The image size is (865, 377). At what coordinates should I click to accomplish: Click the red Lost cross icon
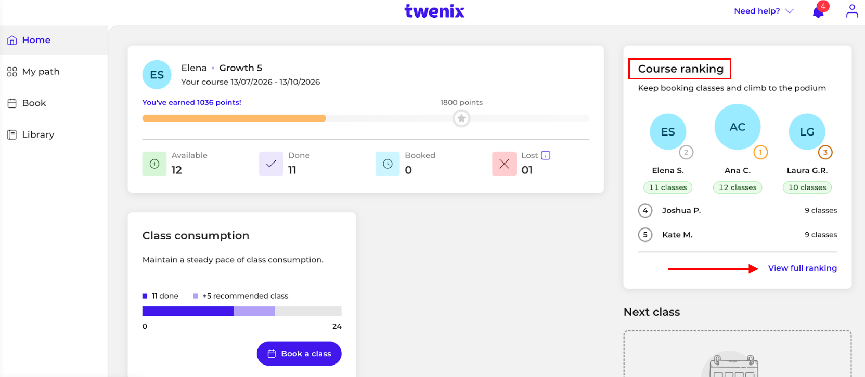point(504,164)
